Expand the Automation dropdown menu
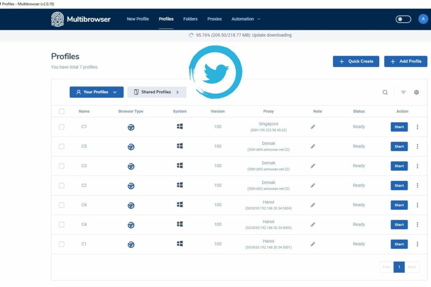 [x=246, y=19]
